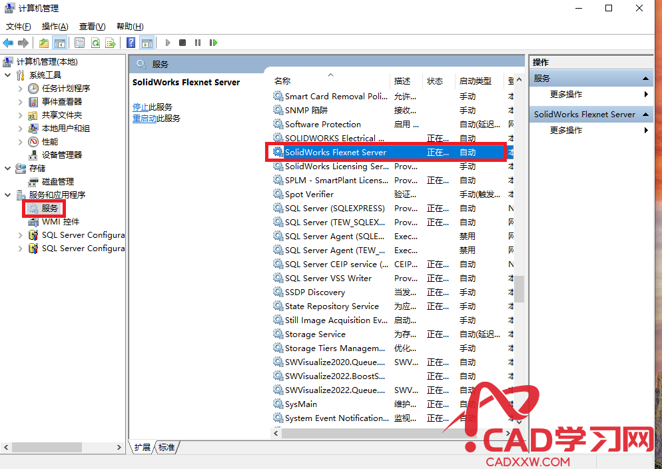This screenshot has width=662, height=469.
Task: Click the Export List toolbar icon
Action: (x=111, y=43)
